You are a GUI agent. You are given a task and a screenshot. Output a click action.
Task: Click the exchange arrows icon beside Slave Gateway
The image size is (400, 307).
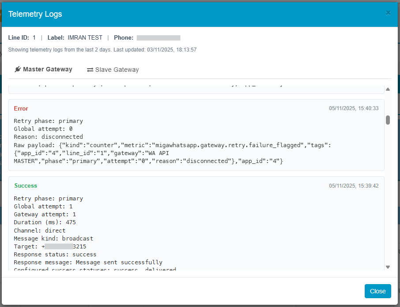pyautogui.click(x=90, y=70)
